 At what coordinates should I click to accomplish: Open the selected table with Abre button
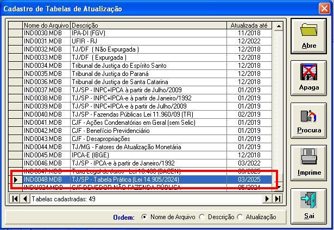(x=309, y=36)
